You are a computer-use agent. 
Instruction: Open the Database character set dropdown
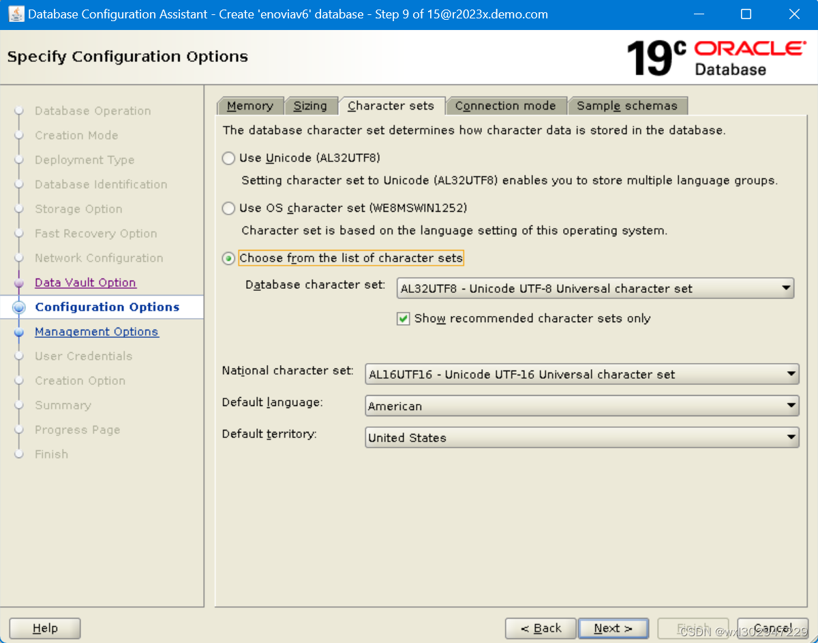click(x=595, y=288)
